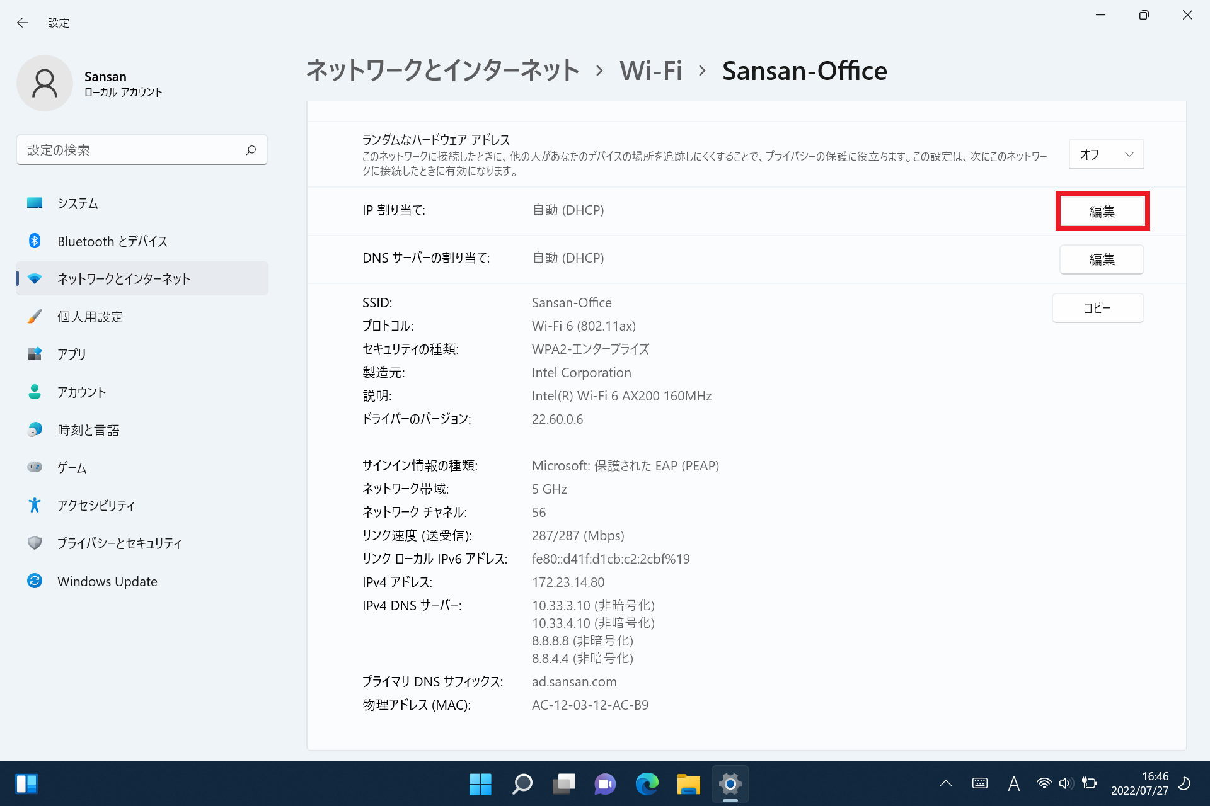Open アクセシビリティ settings category
The image size is (1210, 806).
142,505
